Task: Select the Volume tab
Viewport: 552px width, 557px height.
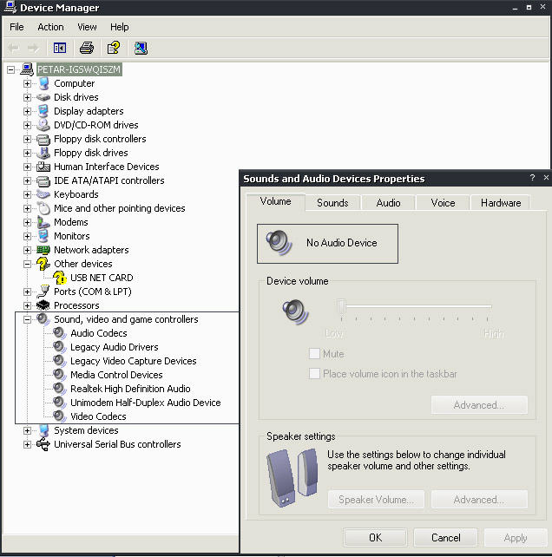Action: pyautogui.click(x=275, y=201)
